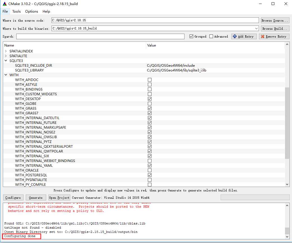Viewport: 292px width, 243px height.
Task: Enable WITH_ASTYLE checkbox
Action: point(149,84)
